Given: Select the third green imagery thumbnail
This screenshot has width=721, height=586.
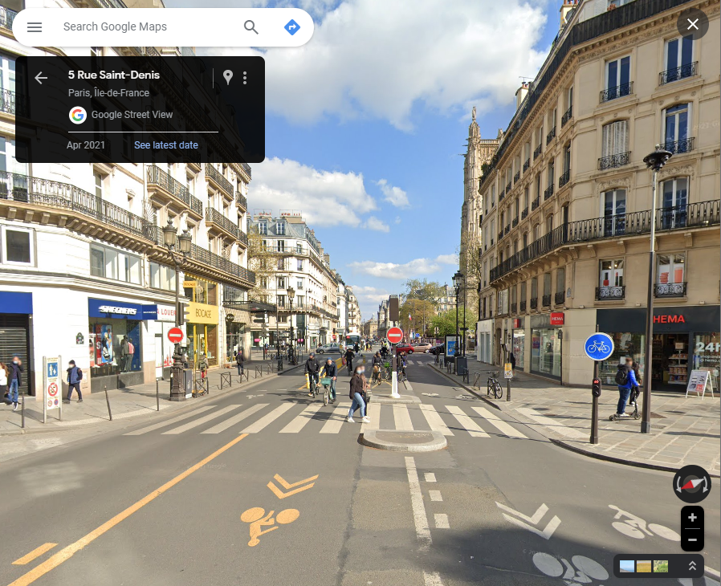Looking at the screenshot, I should [x=661, y=566].
